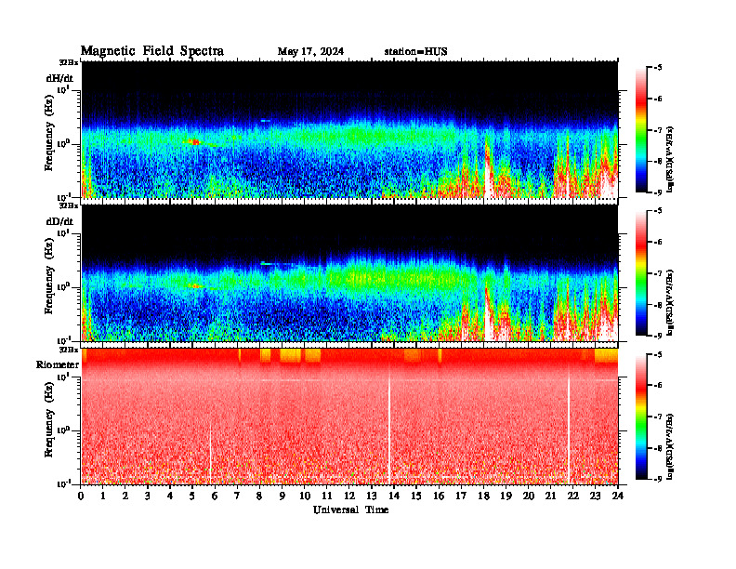This screenshot has height=569, width=736.
Task: Click the dD/dt spectrogram plot
Action: point(349,273)
